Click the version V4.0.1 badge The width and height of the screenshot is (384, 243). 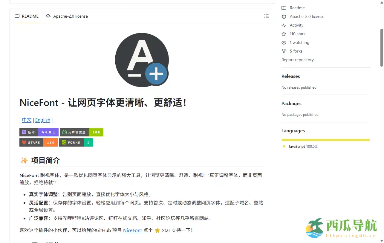click(39, 132)
